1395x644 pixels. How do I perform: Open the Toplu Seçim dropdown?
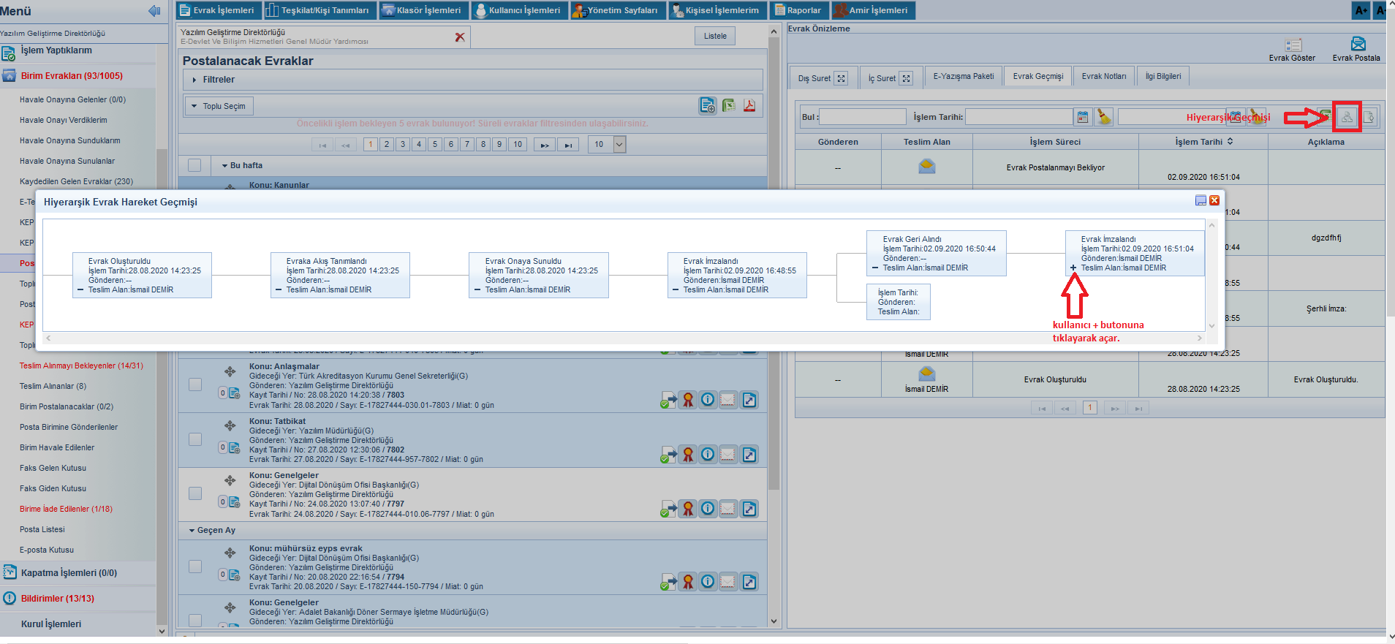pos(219,106)
